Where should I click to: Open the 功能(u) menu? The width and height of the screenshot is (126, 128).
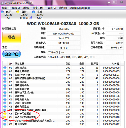click(26, 8)
